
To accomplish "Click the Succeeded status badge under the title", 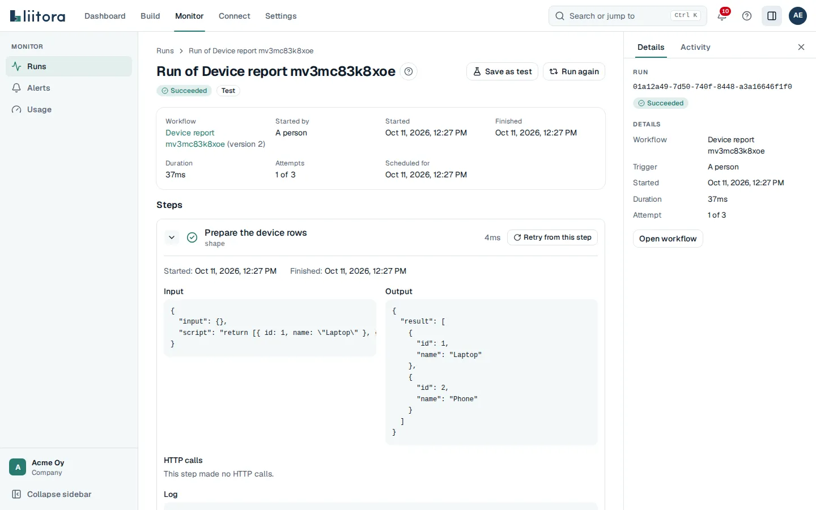I will pyautogui.click(x=184, y=91).
